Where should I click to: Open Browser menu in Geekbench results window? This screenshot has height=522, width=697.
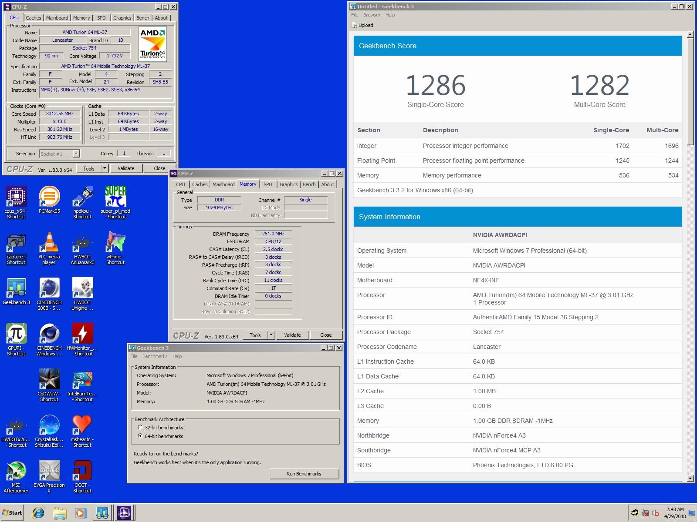[372, 15]
